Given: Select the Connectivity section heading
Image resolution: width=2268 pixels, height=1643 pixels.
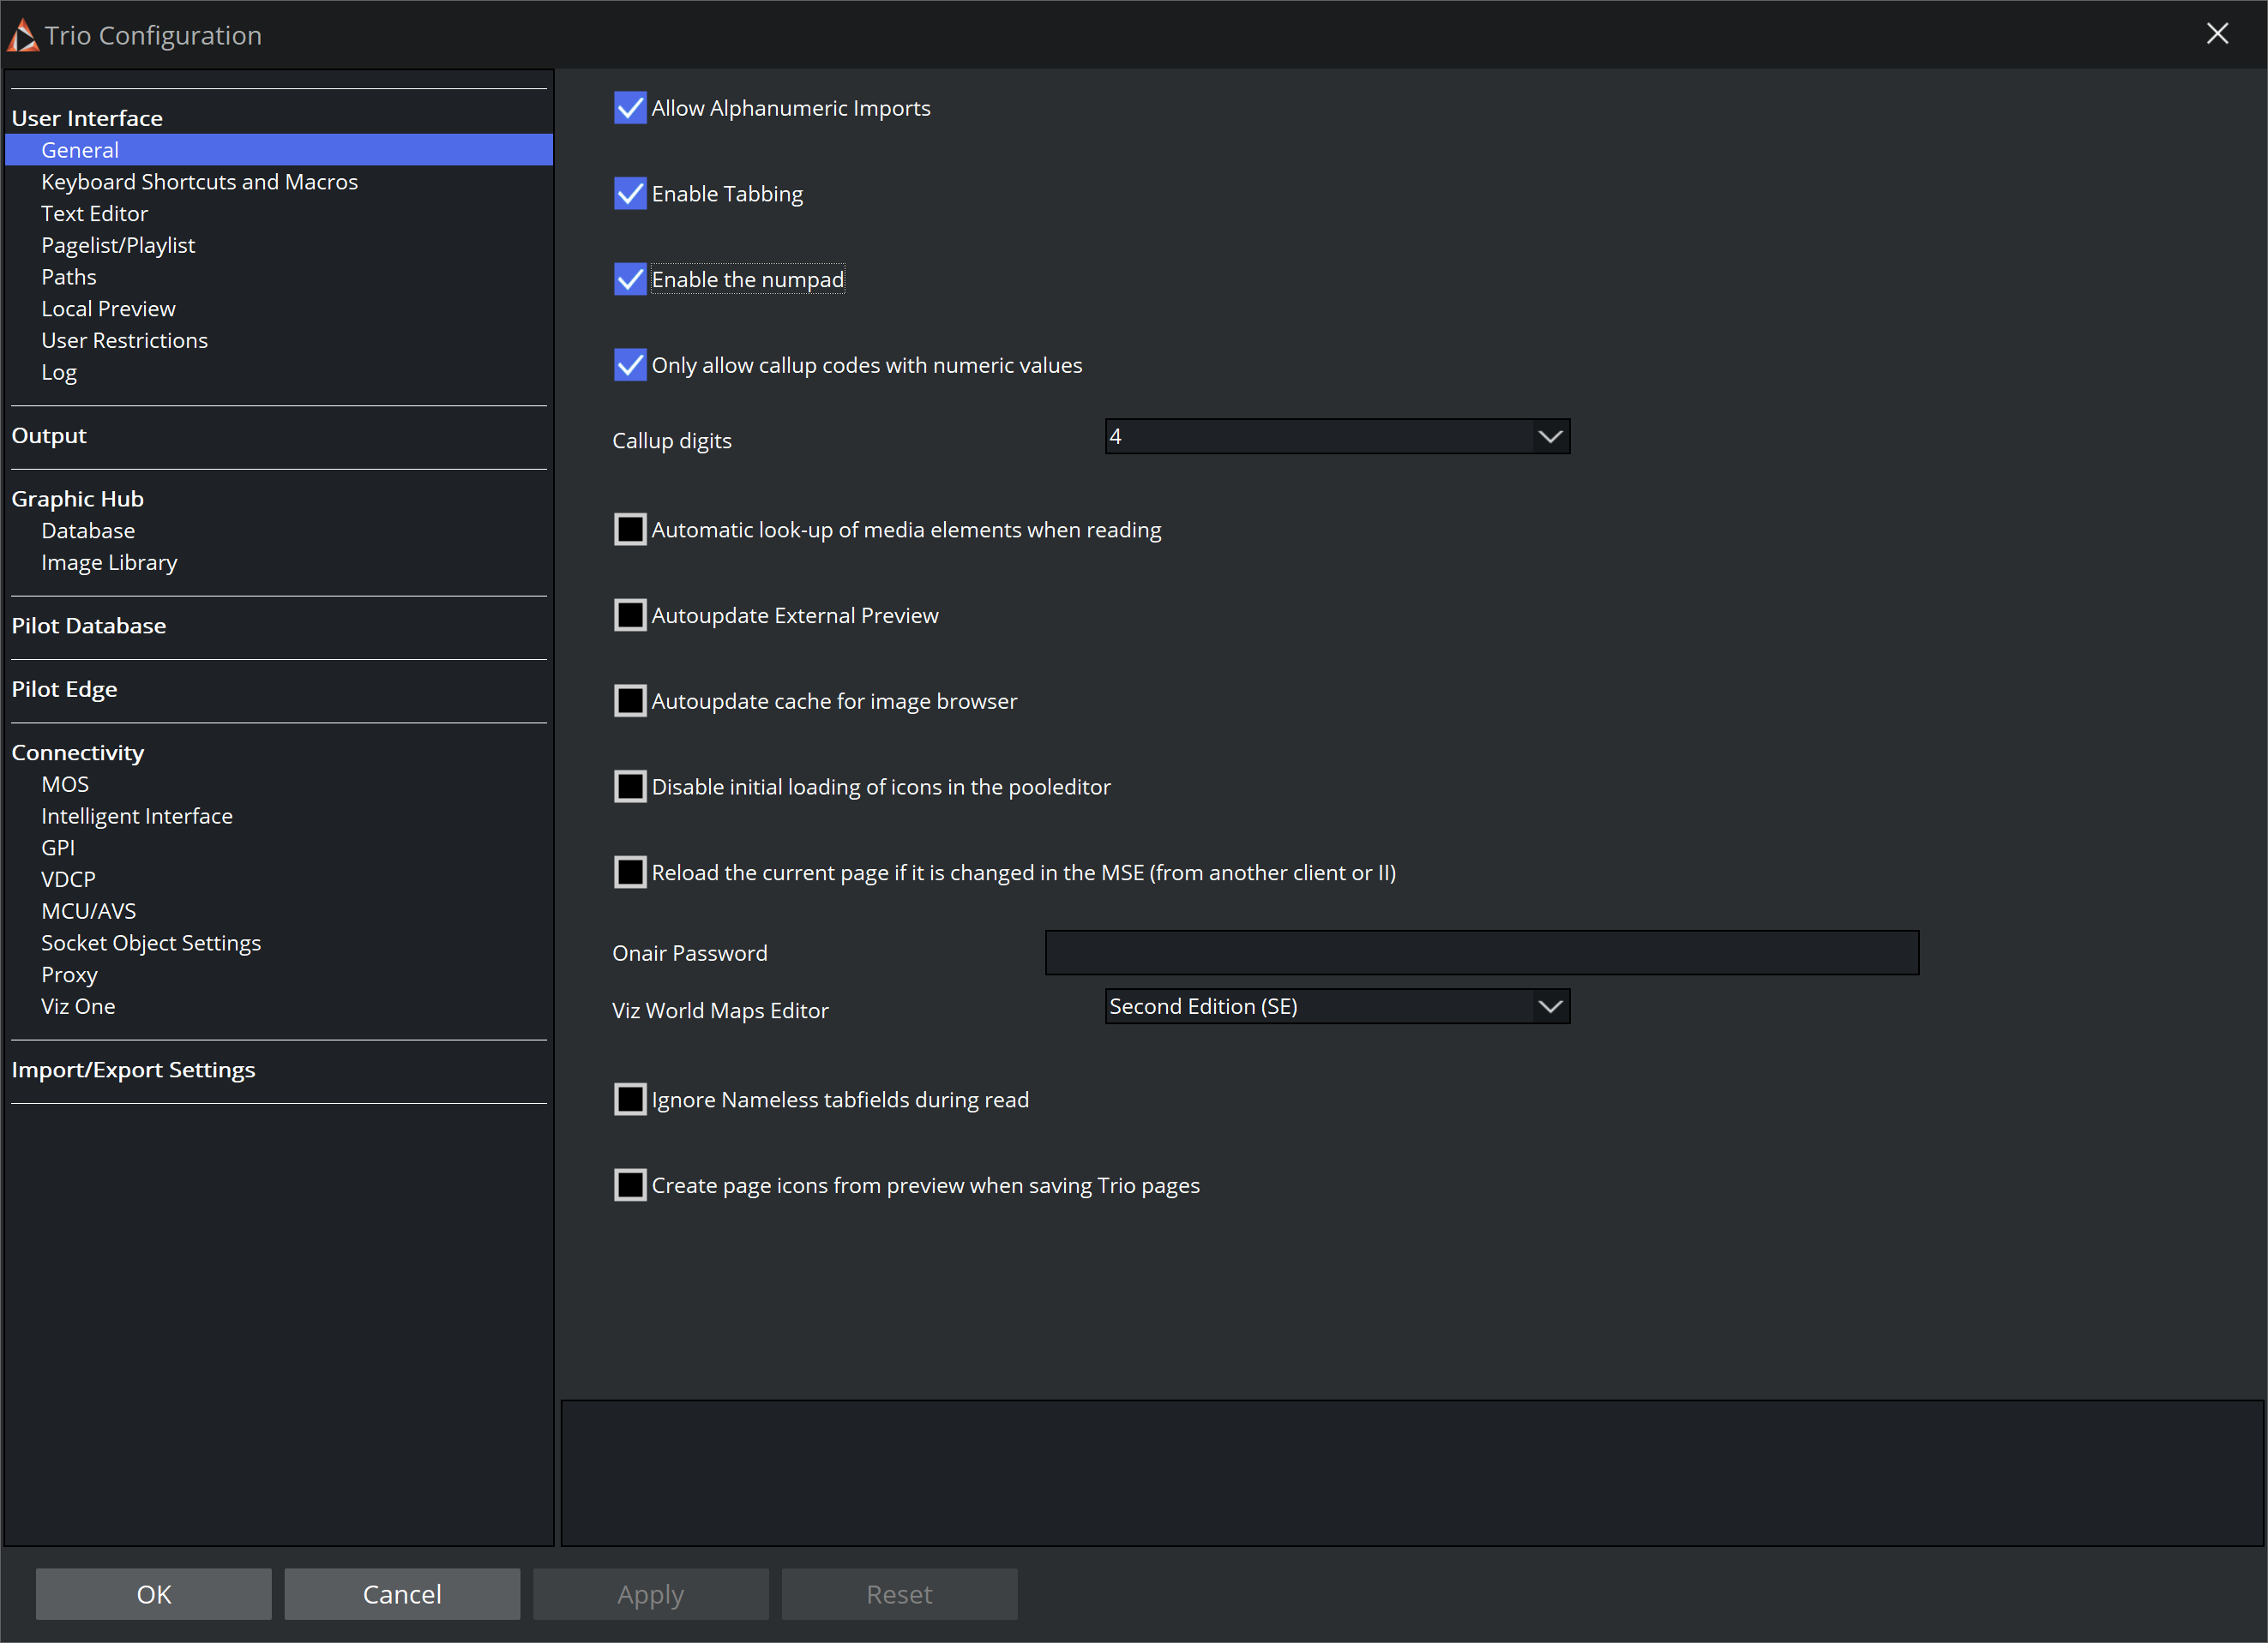Looking at the screenshot, I should point(78,753).
